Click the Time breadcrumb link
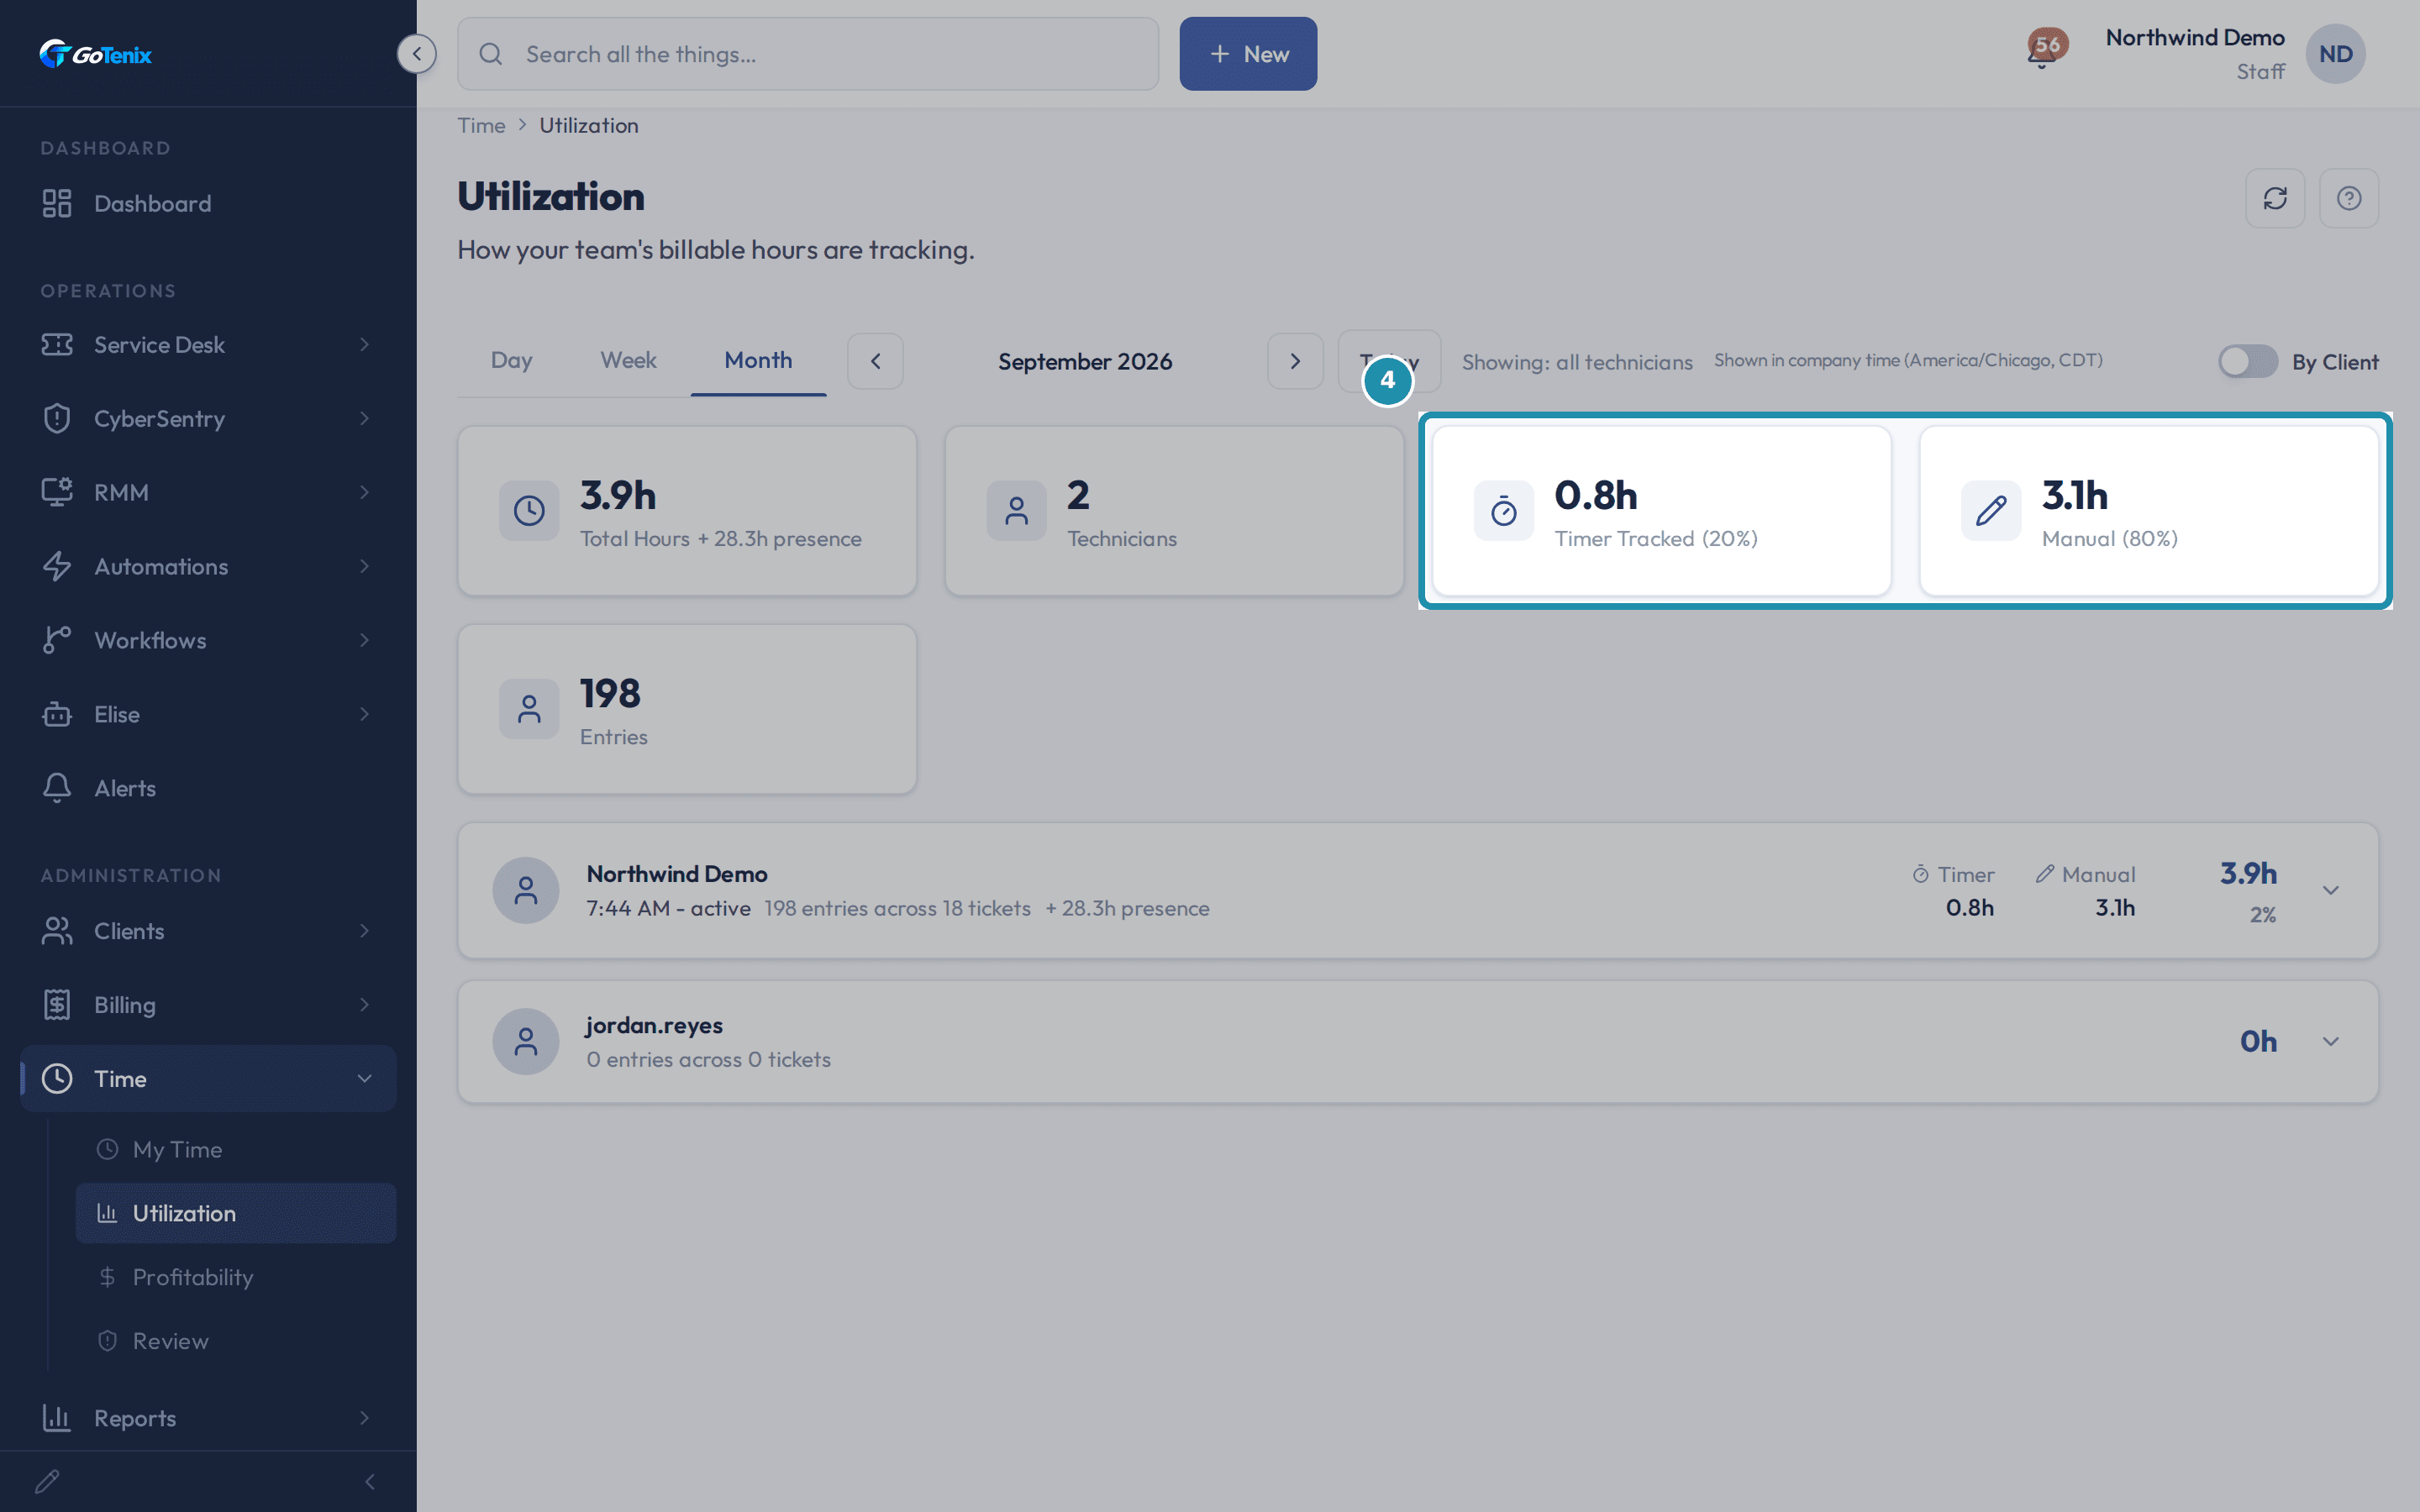2420x1512 pixels. pos(481,125)
